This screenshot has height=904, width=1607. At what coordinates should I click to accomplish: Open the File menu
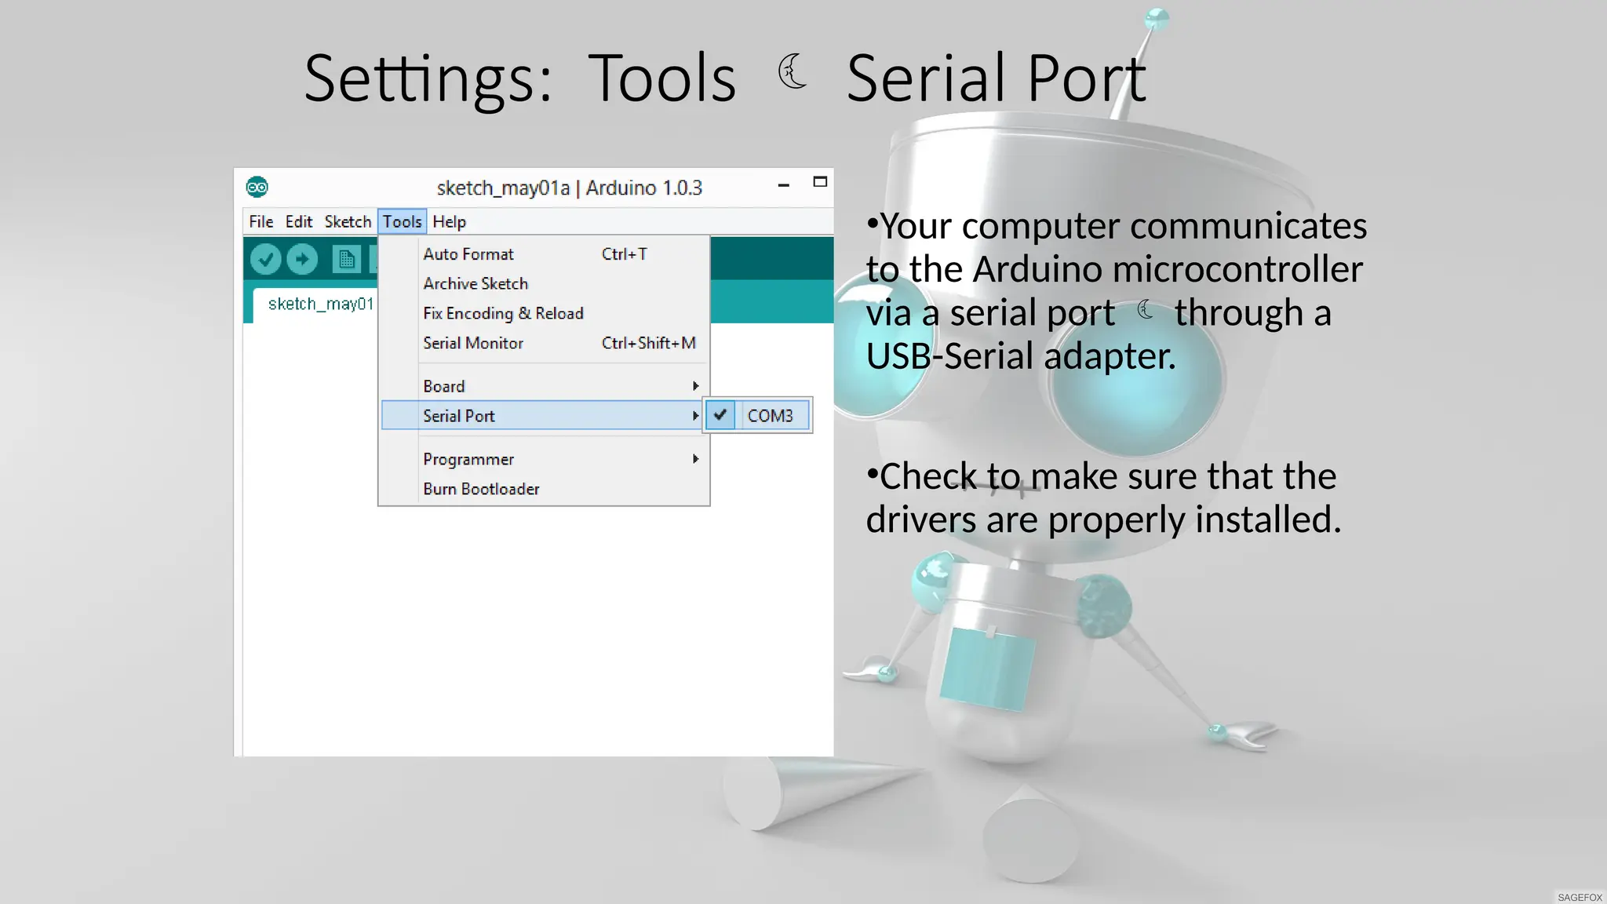click(261, 221)
